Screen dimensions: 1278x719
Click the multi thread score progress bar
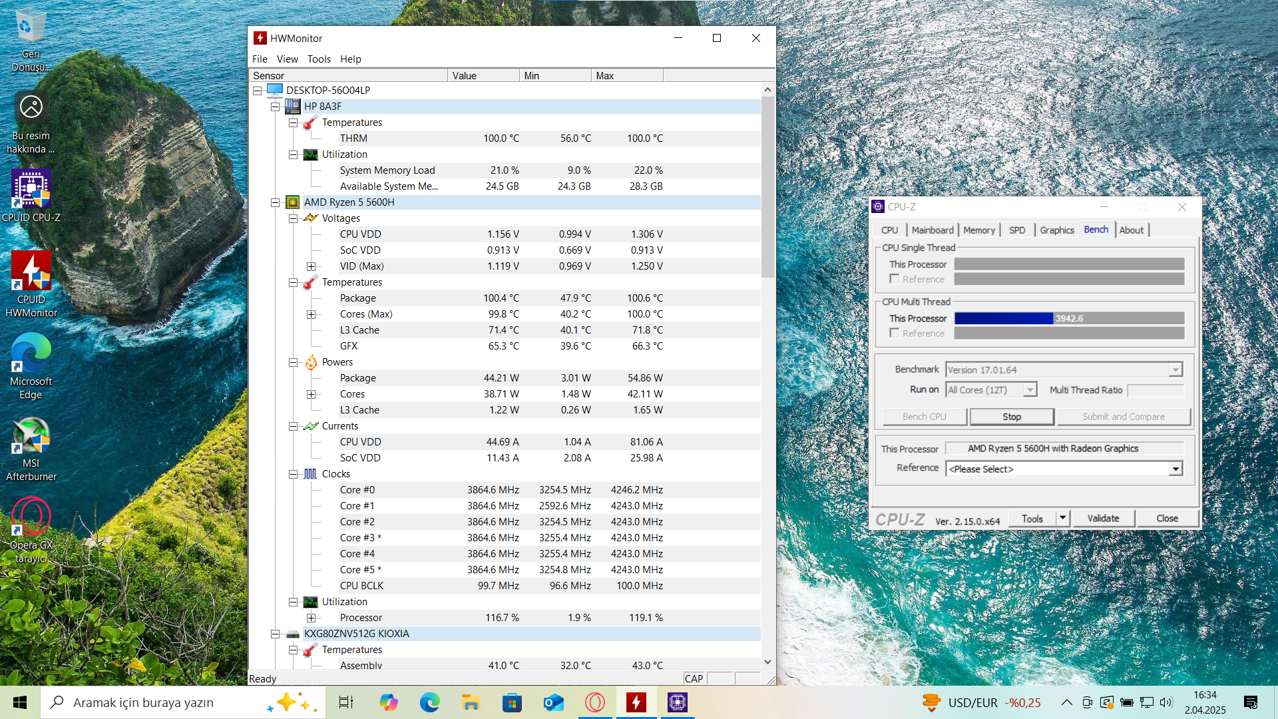[x=1069, y=318]
